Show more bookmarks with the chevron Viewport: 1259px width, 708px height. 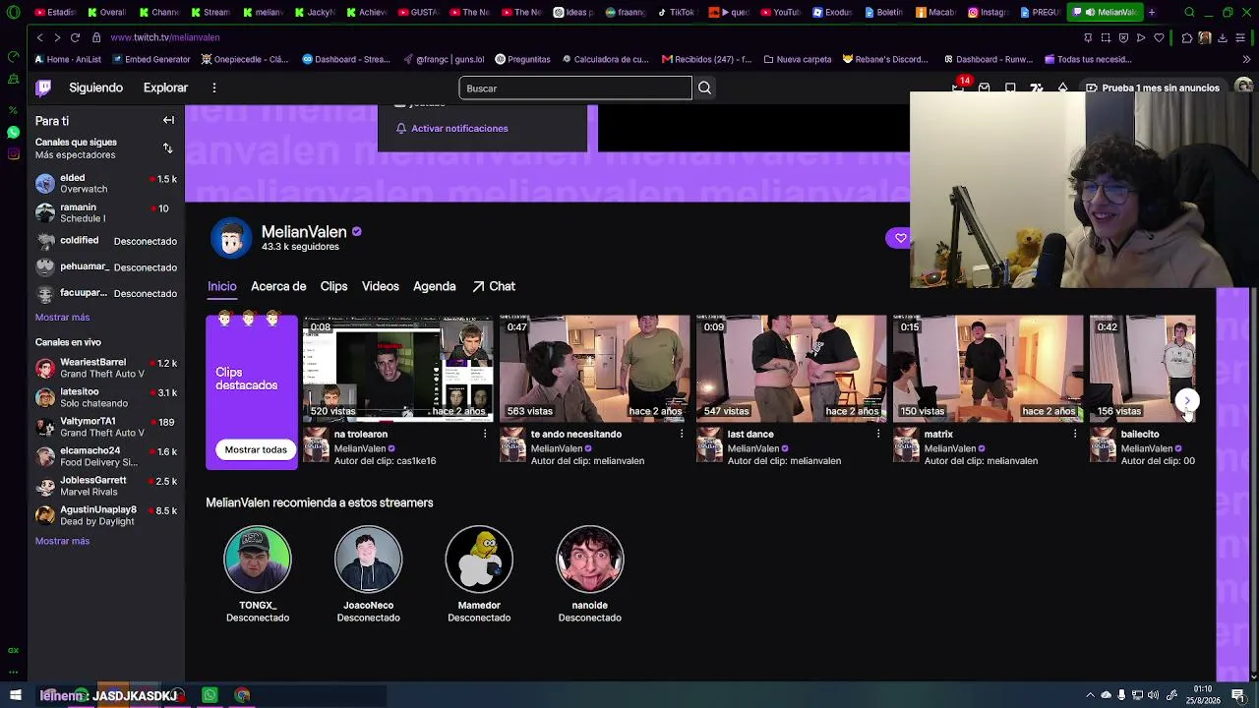(1246, 59)
